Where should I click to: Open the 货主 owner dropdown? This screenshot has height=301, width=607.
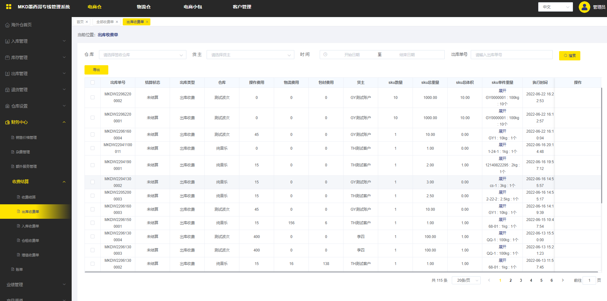tap(250, 55)
